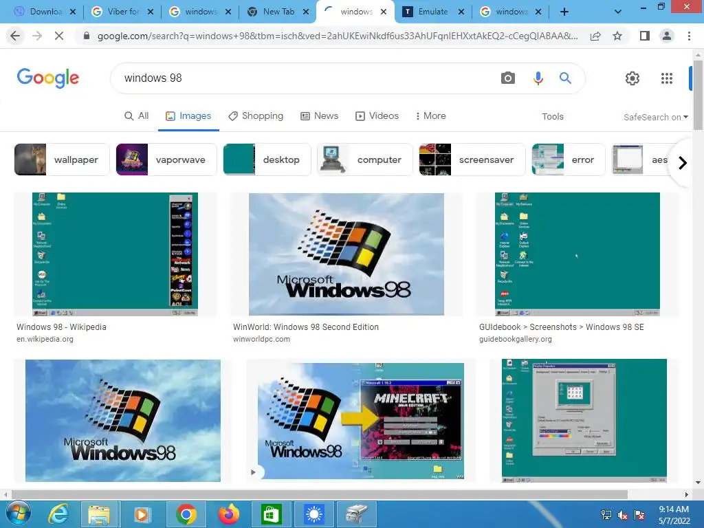Viewport: 704px width, 528px height.
Task: Open the muted volume tray icon
Action: tap(623, 515)
